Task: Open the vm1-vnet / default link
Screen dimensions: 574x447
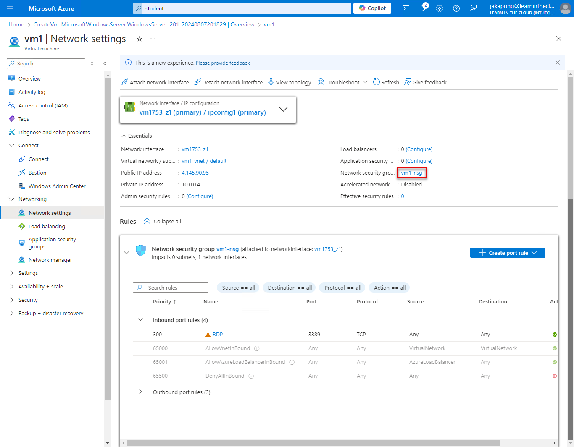Action: 204,161
